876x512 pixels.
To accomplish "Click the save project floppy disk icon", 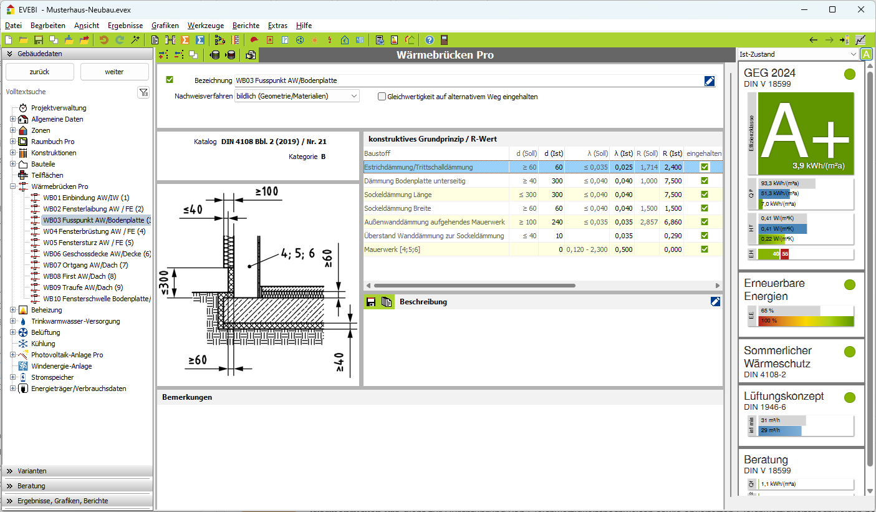I will [39, 40].
